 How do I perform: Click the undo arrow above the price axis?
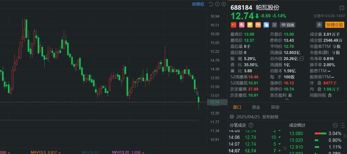211,4
